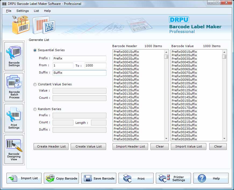The width and height of the screenshot is (234, 190).
Task: Click the Copy Barcode icon button
Action: (x=61, y=178)
